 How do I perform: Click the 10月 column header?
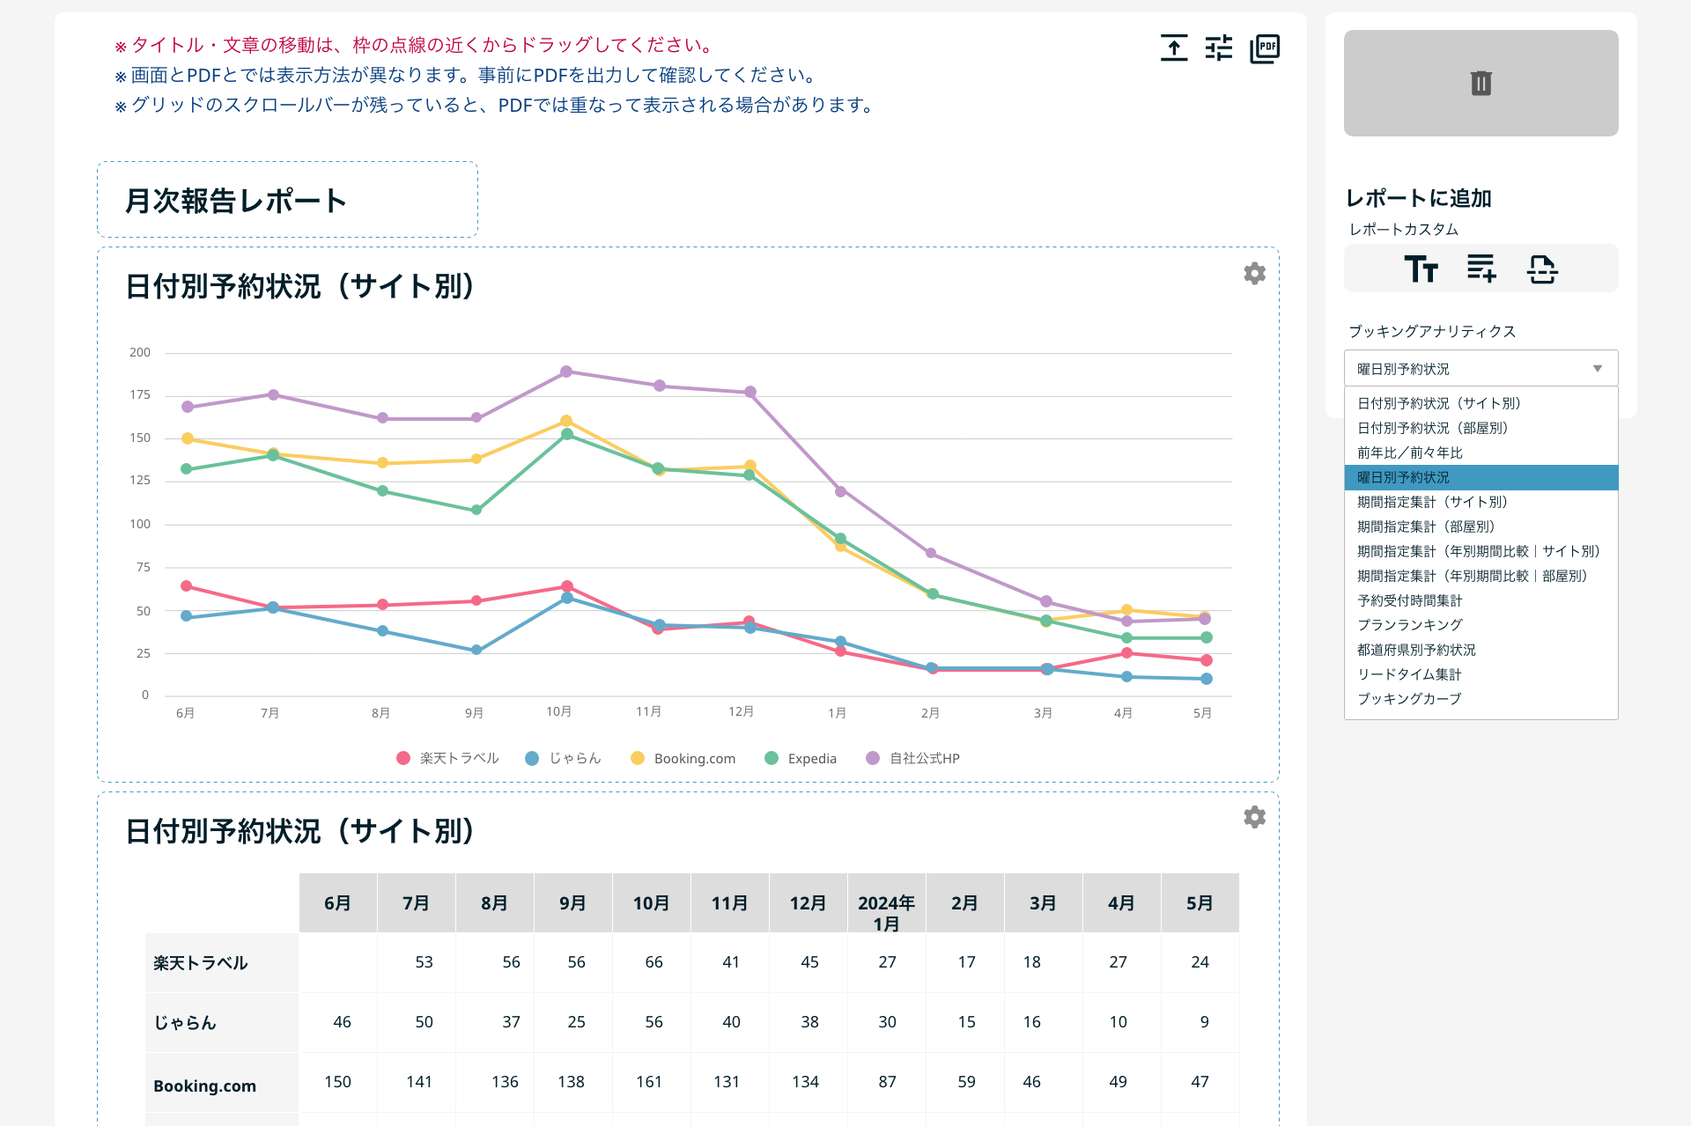651,903
